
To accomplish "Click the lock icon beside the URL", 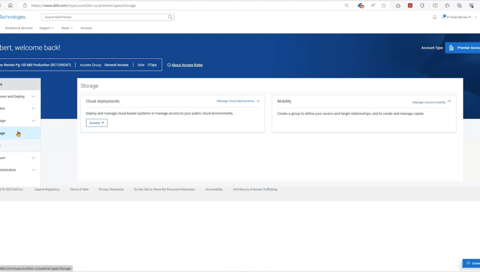I will pos(25,5).
